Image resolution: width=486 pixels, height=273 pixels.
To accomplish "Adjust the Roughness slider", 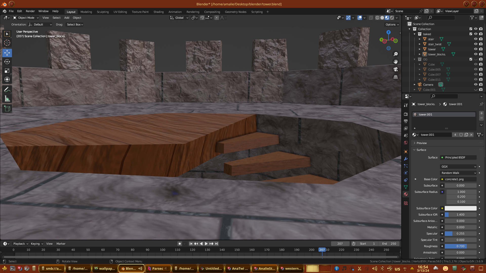I will pyautogui.click(x=460, y=246).
